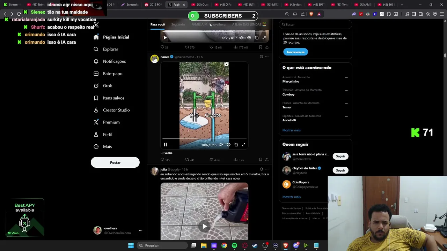Share the naiive post
The height and width of the screenshot is (251, 447).
pos(267,160)
